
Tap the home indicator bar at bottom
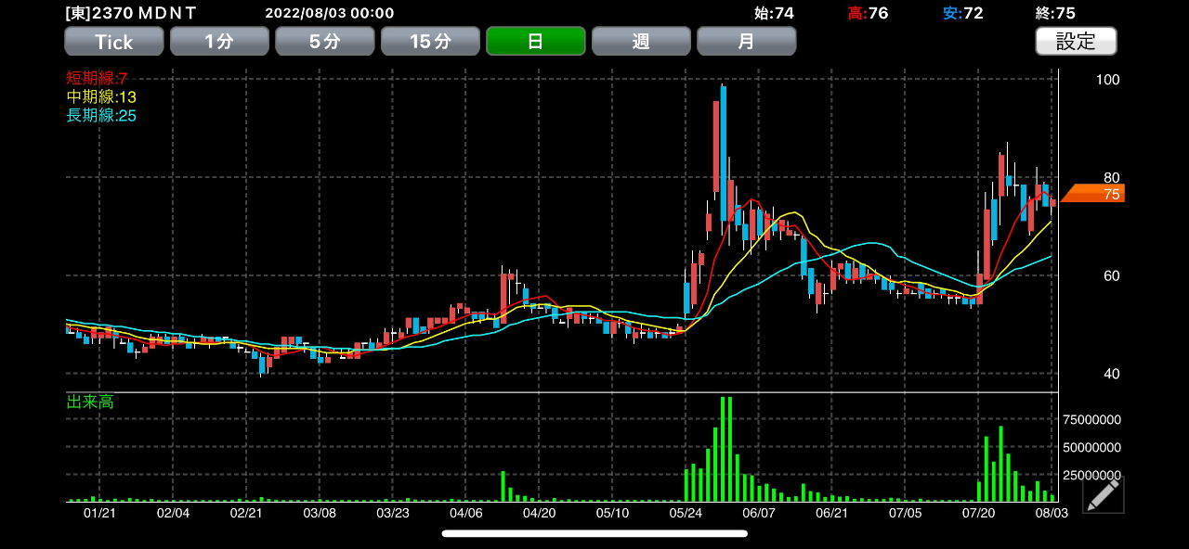594,533
